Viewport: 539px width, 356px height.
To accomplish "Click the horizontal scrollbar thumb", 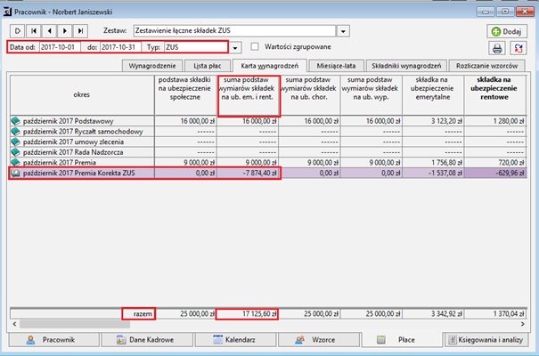I will coord(75,324).
